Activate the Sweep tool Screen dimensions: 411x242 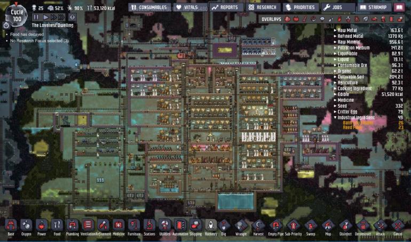click(311, 227)
